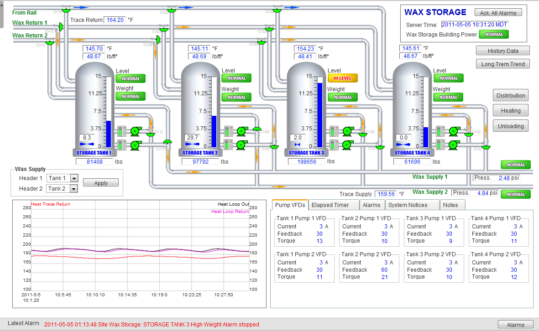Click control valve CV24

pyautogui.click(x=158, y=40)
